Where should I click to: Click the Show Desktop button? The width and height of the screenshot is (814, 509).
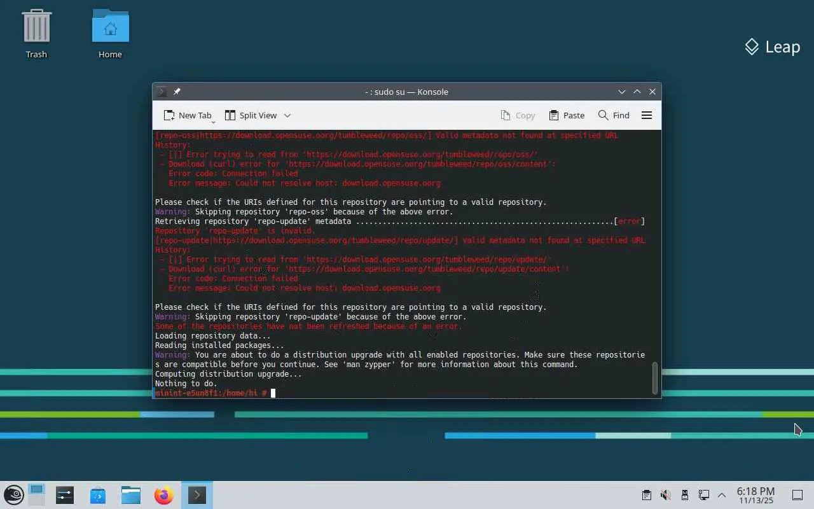(x=797, y=495)
